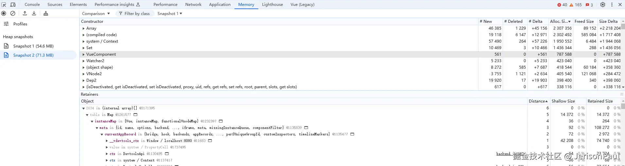Sort retainers by Shallow Size
This screenshot has width=625, height=166.
coord(568,101)
